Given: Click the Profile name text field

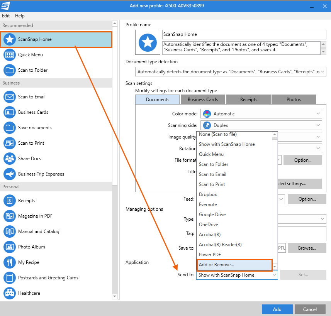Looking at the screenshot, I should pyautogui.click(x=244, y=34).
